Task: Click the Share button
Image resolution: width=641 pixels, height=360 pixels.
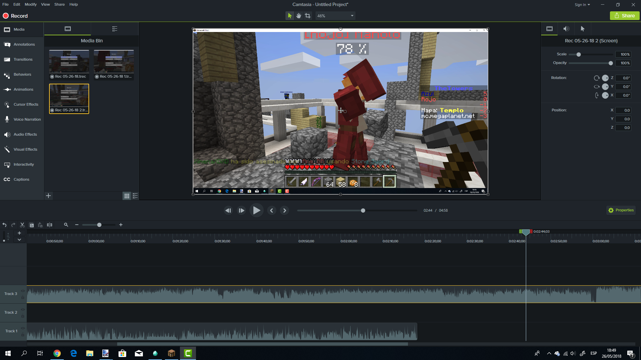Action: [625, 16]
